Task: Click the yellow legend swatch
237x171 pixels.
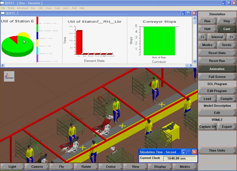Action: tap(37, 43)
